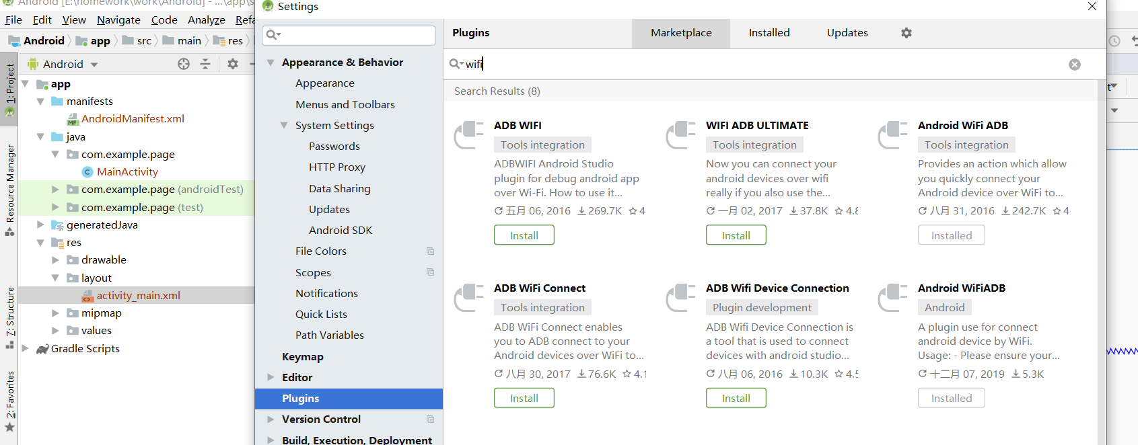Open the 2: Favorites tool window
Image resolution: width=1138 pixels, height=445 pixels.
[x=9, y=401]
